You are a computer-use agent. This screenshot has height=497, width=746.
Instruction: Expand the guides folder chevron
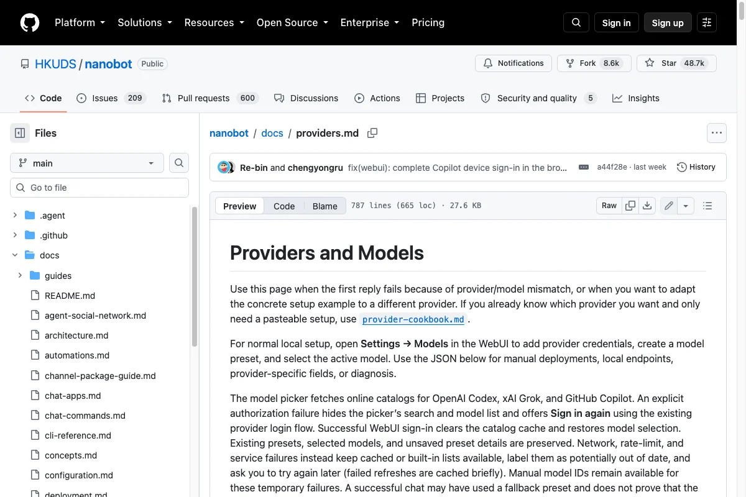point(20,275)
